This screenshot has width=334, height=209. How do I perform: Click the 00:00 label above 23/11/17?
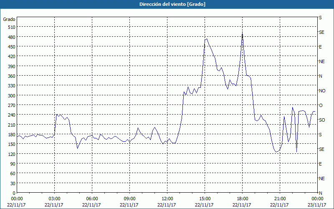[x=317, y=199]
